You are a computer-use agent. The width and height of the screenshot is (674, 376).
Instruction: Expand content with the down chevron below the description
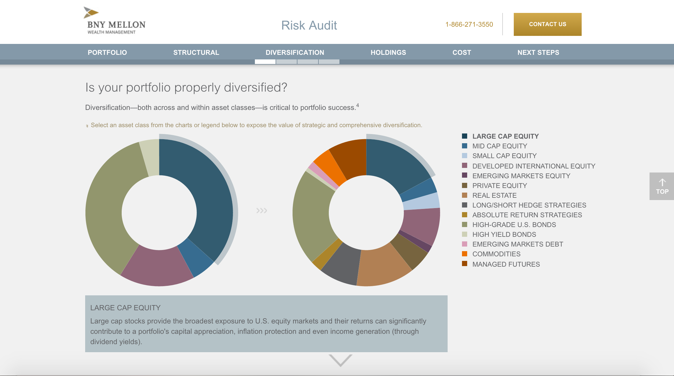coord(340,360)
